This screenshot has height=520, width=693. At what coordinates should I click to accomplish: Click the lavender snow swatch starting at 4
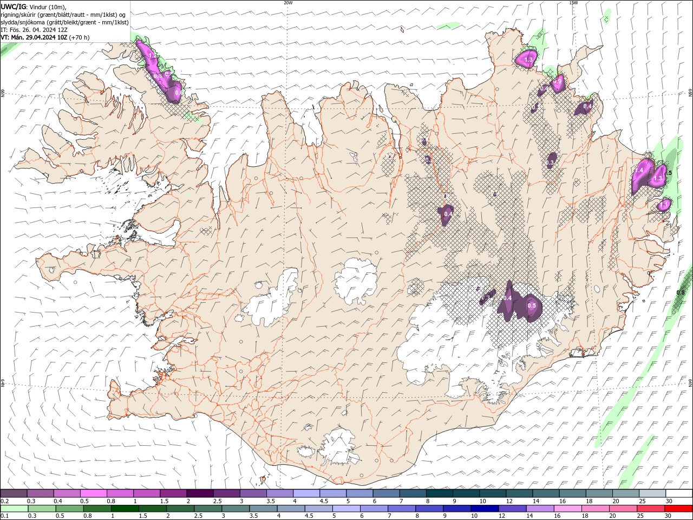point(306,493)
